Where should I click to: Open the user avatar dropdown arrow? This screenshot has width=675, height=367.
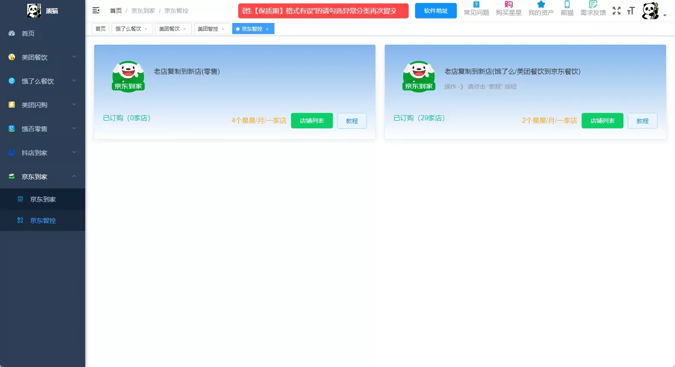pyautogui.click(x=665, y=15)
